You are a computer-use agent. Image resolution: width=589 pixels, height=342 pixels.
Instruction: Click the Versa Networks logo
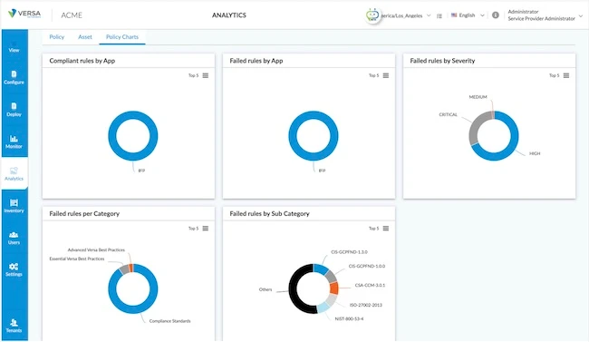[x=24, y=14]
